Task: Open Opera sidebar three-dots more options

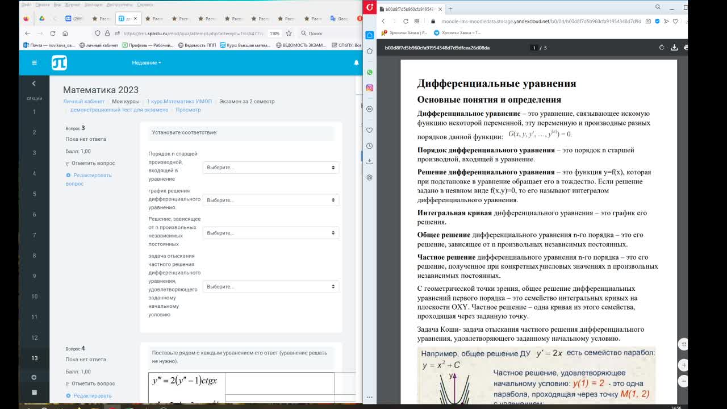Action: click(369, 397)
